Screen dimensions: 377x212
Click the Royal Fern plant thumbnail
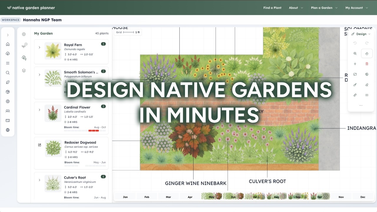pos(53,51)
